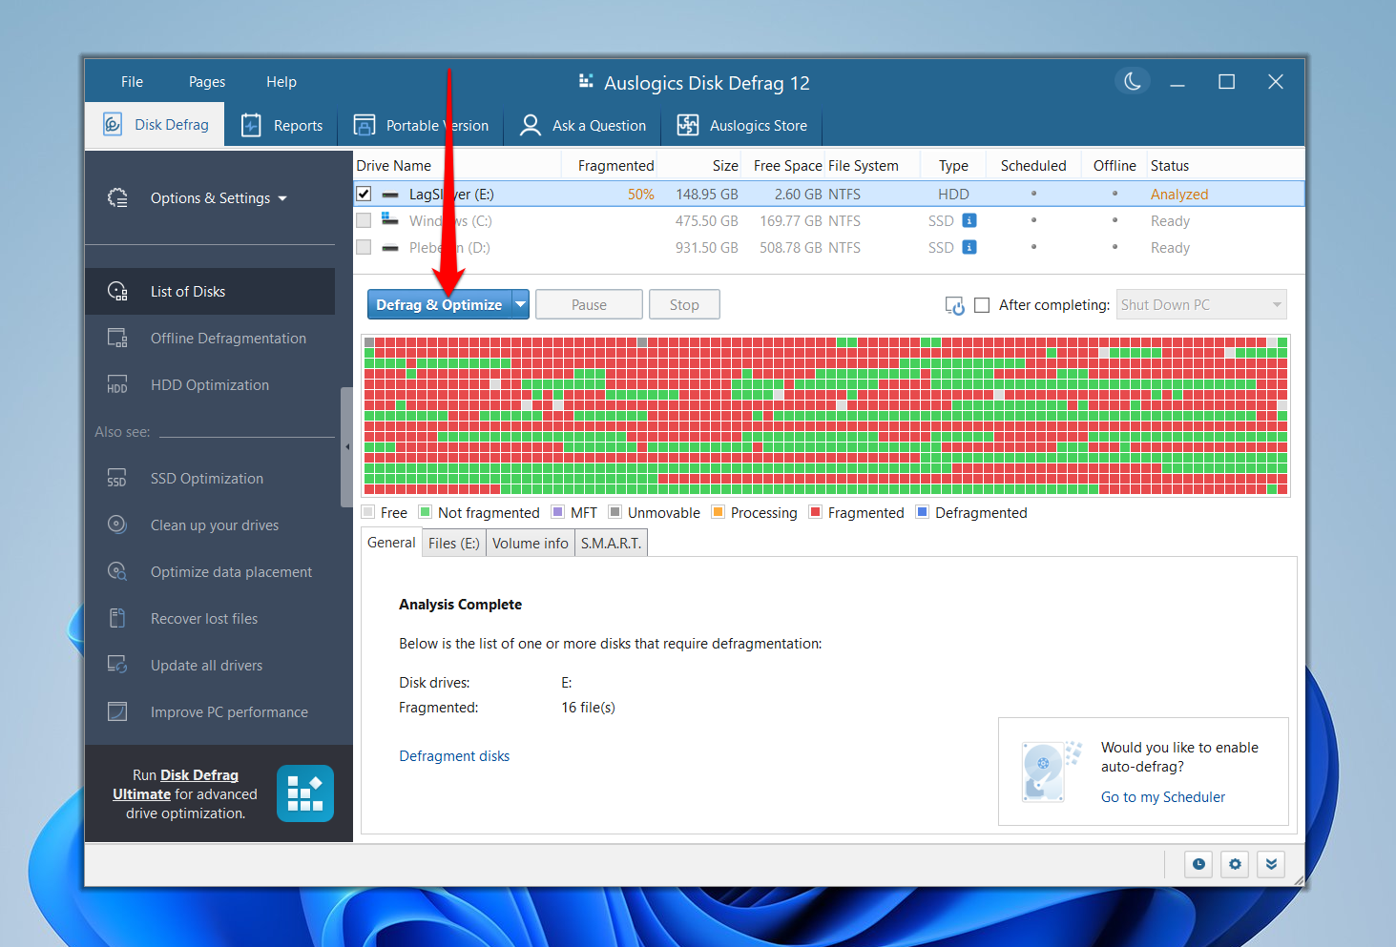The image size is (1396, 947).
Task: Open SSD Optimization from the sidebar
Action: (206, 479)
